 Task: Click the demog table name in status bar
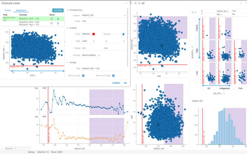pos(31,152)
